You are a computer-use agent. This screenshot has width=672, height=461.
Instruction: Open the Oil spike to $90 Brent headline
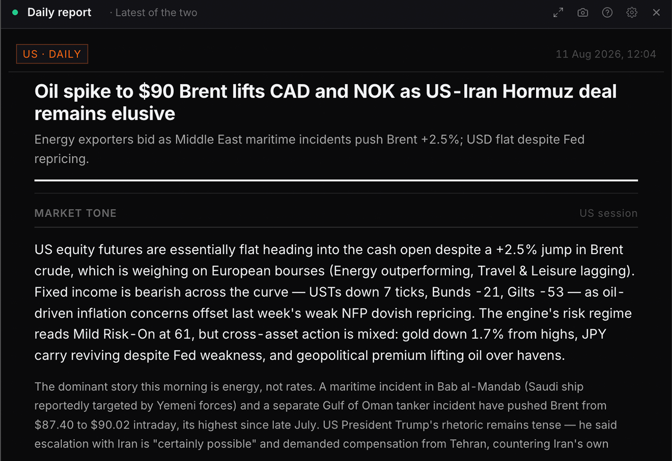(x=325, y=102)
